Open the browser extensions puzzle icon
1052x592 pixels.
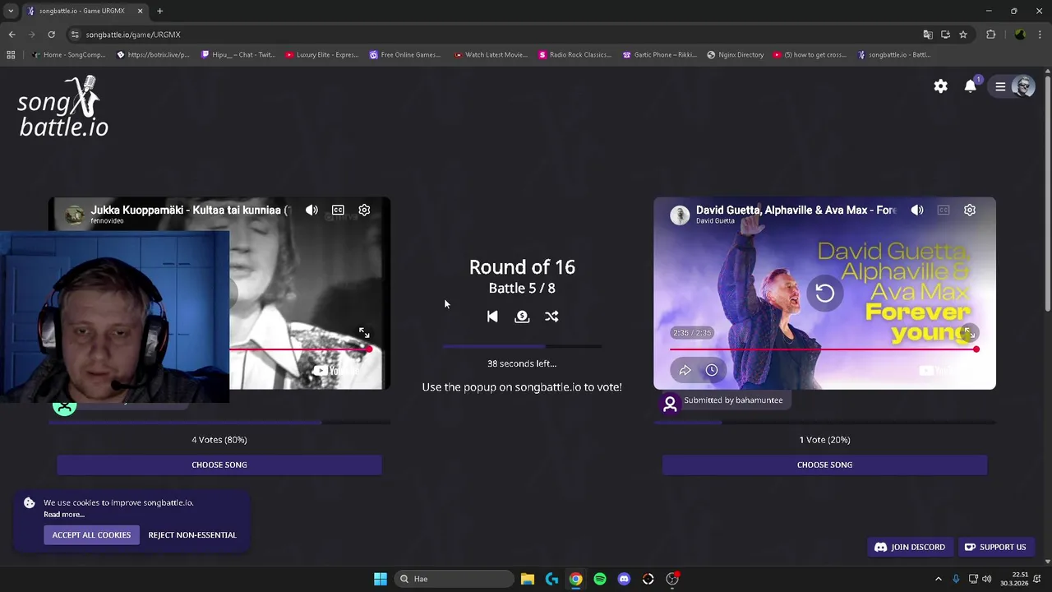pos(990,35)
